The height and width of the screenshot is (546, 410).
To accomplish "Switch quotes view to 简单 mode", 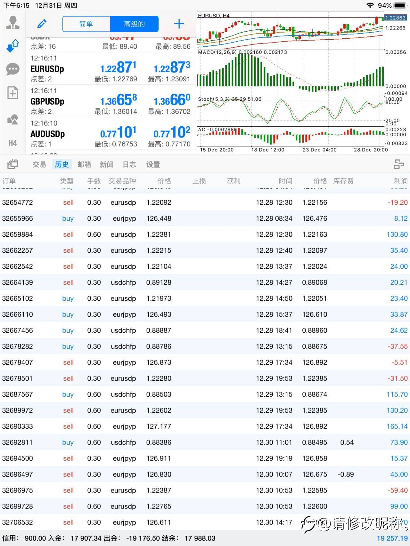I will click(86, 24).
